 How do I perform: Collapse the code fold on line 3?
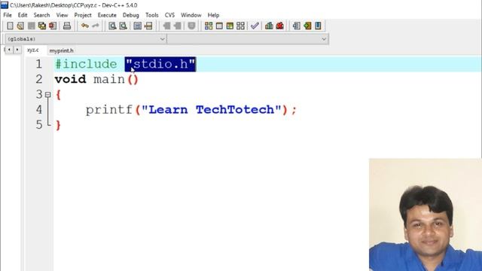tap(47, 95)
